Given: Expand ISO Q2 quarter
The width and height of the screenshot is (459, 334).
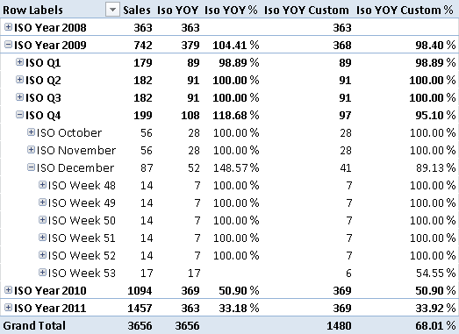Looking at the screenshot, I should pyautogui.click(x=19, y=79).
